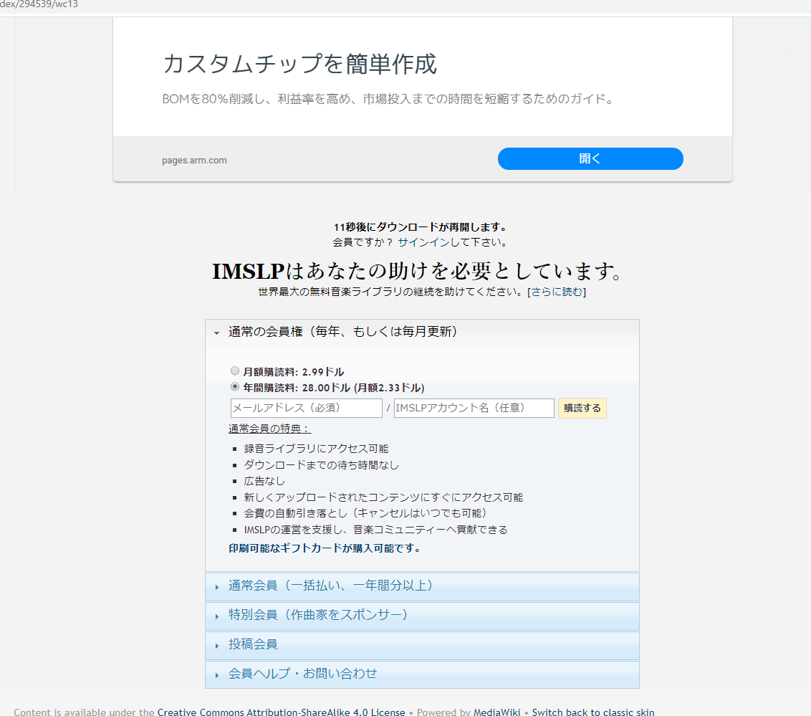
Task: Select the 月額購読料 2.99ドル radio button
Action: [235, 371]
